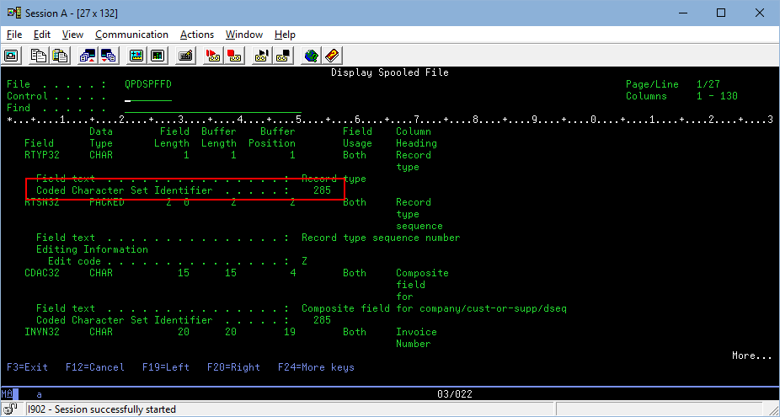Click the QPDSPFFD file name
This screenshot has width=780, height=417.
pos(148,84)
